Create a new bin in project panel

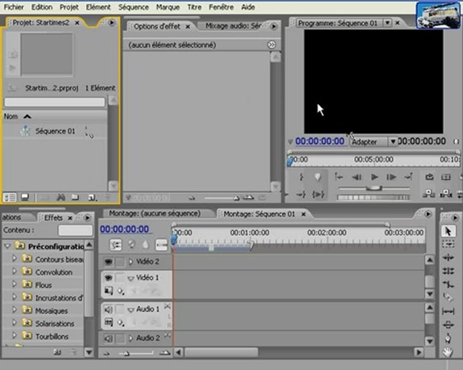tap(76, 197)
